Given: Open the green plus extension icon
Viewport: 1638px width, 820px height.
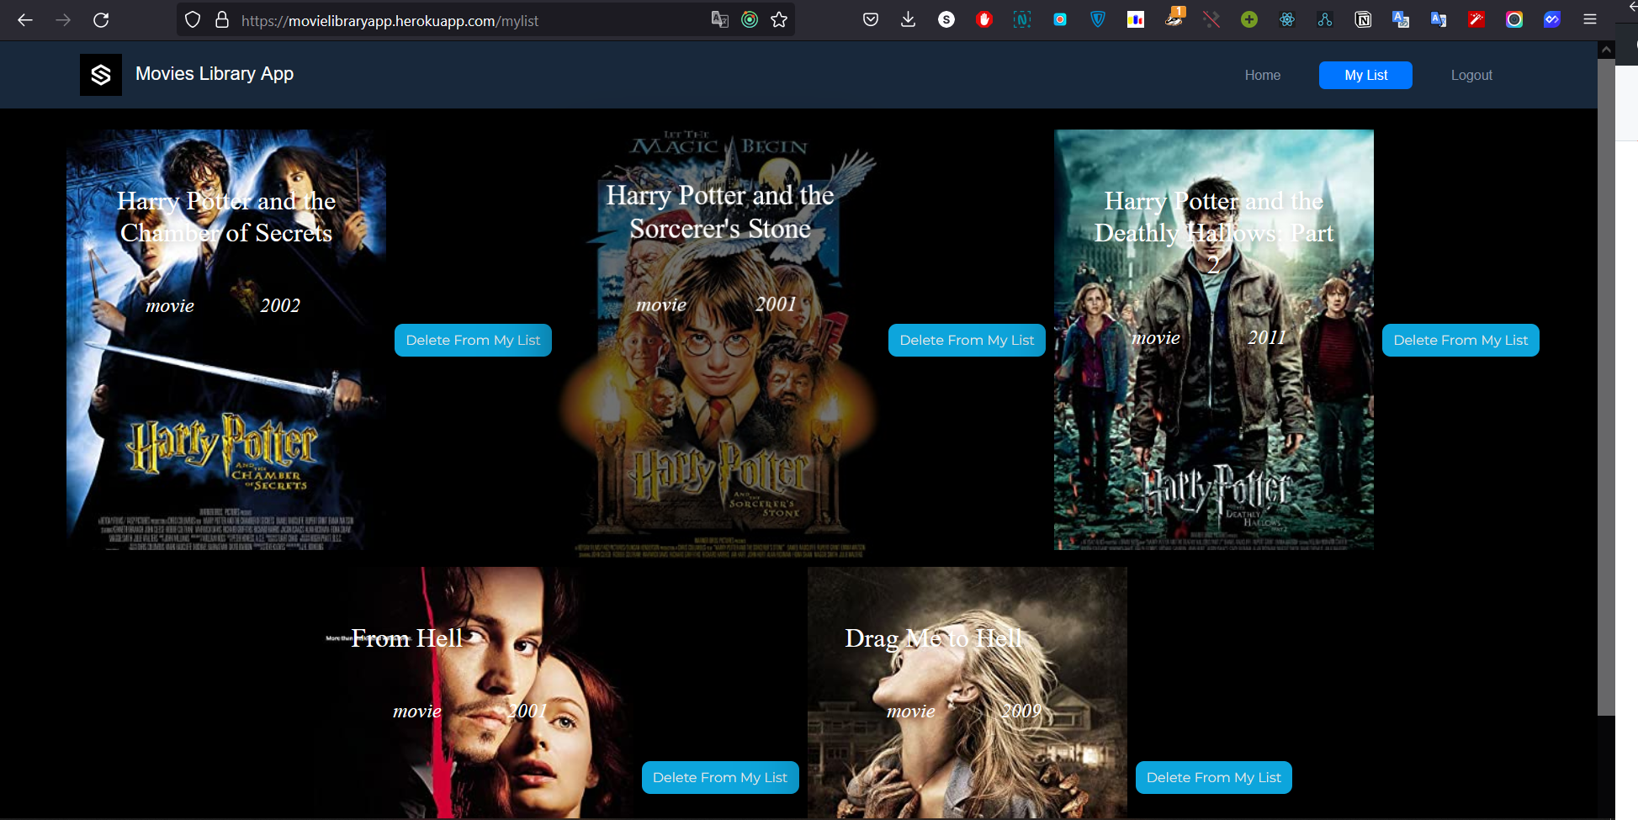Looking at the screenshot, I should click(x=1249, y=19).
